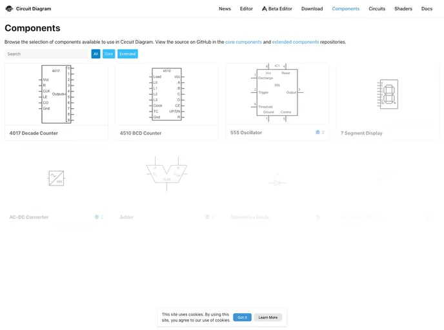Filter components by Core

point(108,54)
